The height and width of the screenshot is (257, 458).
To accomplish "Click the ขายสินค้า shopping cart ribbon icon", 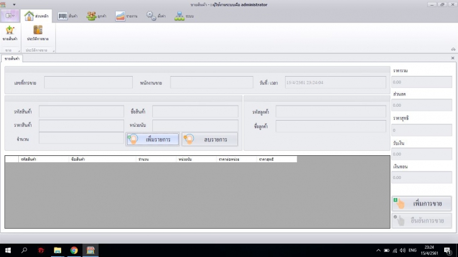I will (10, 33).
